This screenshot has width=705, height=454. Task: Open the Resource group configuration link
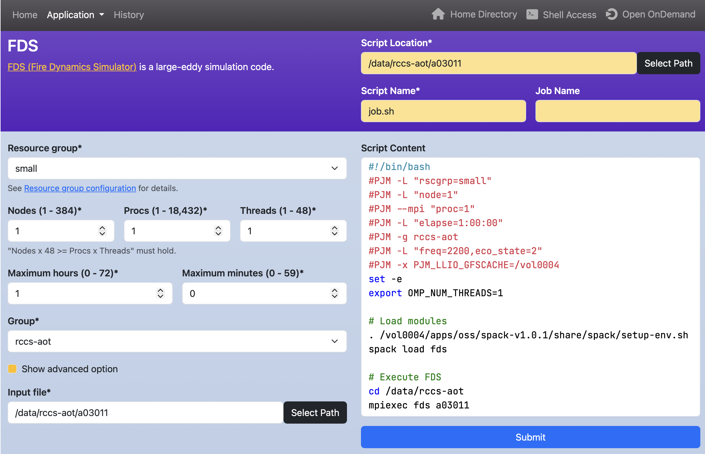click(x=80, y=188)
